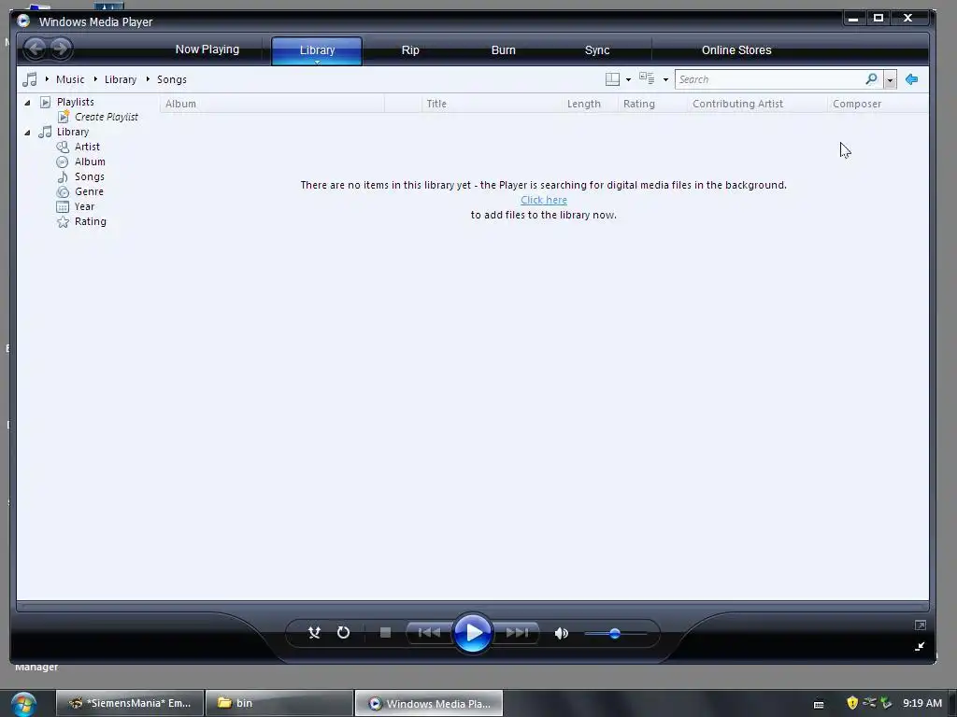Click the Play button

click(x=472, y=633)
